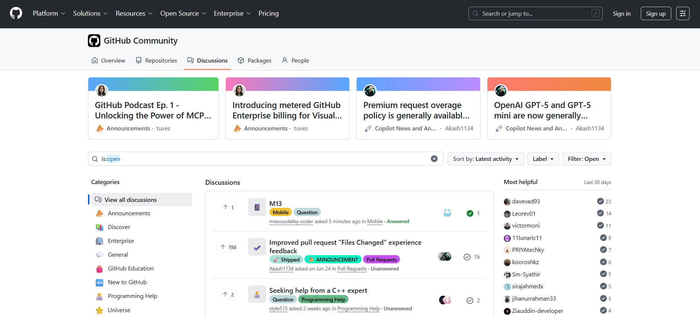Open C++ expert discussion comment count
This screenshot has height=317, width=700.
473,301
